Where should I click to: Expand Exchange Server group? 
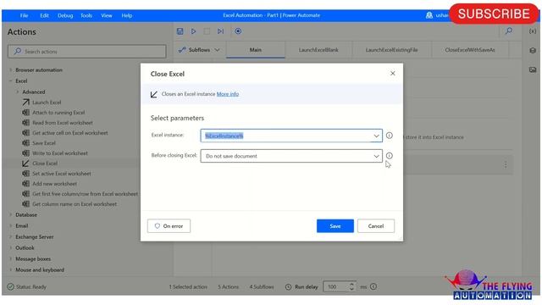pos(11,237)
